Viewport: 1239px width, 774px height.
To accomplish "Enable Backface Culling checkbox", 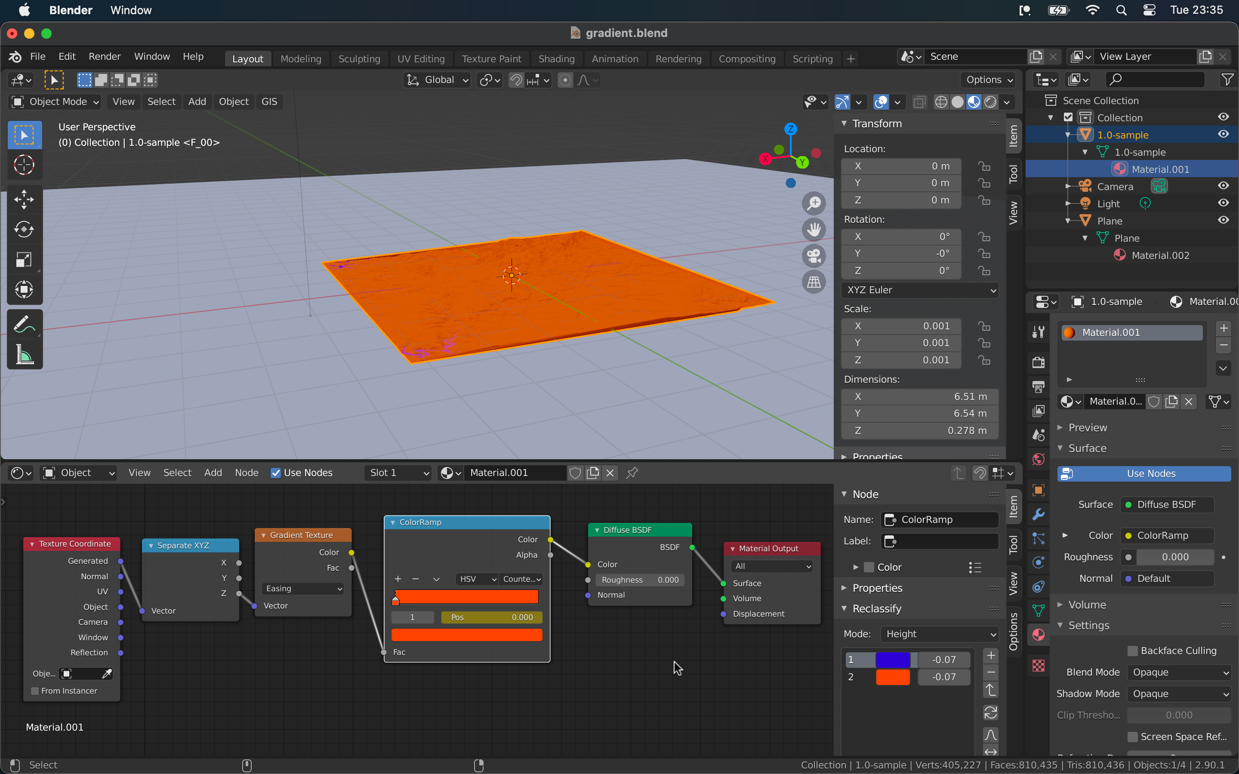I will (1132, 651).
